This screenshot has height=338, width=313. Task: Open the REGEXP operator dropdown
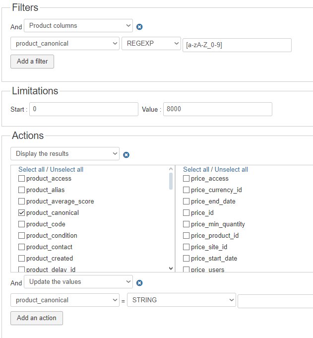[x=151, y=43]
